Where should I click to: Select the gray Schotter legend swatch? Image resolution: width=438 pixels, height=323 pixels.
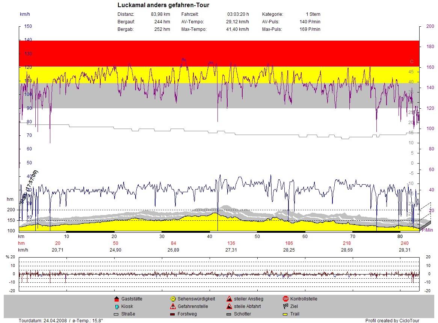pyautogui.click(x=229, y=314)
